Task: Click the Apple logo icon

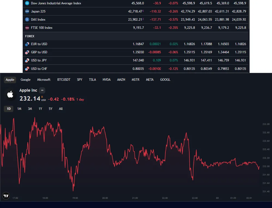Action: (10, 95)
